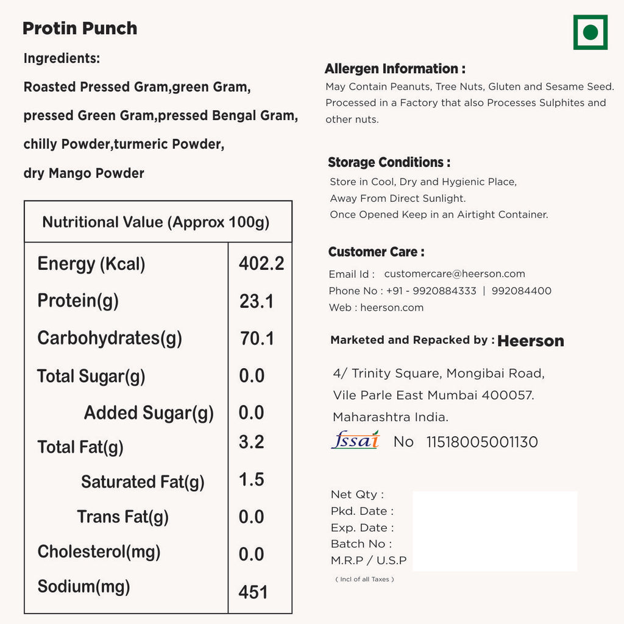Viewport: 624px width, 624px height.
Task: Click the Protin Punch title
Action: coord(80,29)
